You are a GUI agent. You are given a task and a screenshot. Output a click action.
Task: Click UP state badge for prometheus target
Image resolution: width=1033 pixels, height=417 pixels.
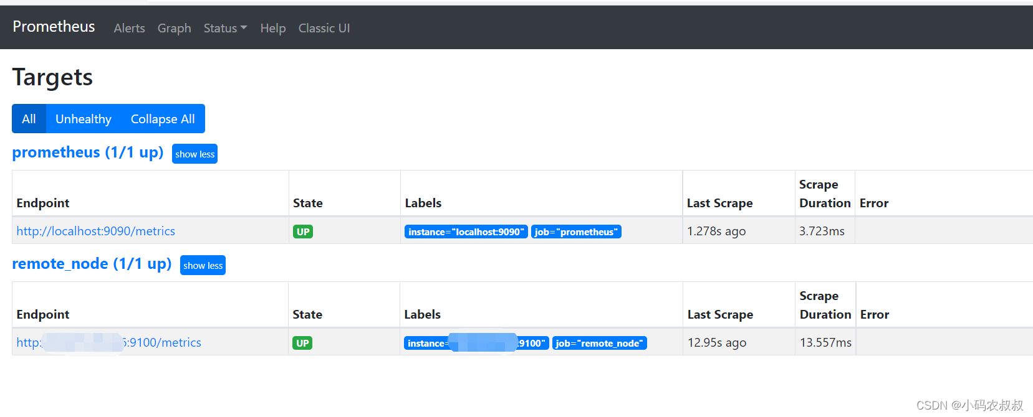tap(303, 232)
